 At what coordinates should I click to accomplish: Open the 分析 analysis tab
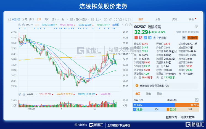pos(158,19)
